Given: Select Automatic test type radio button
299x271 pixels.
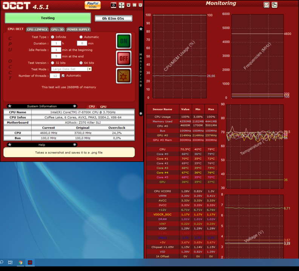Looking at the screenshot, I should (81, 37).
